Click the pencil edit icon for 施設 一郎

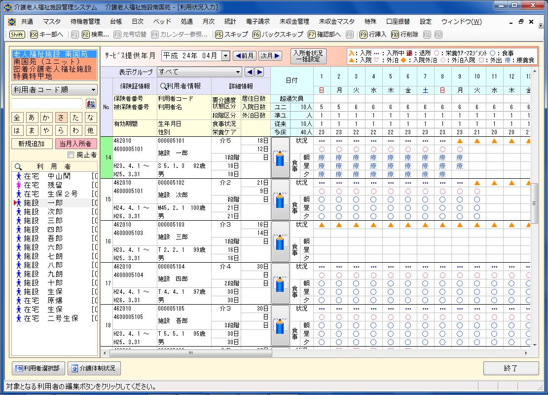[x=281, y=158]
